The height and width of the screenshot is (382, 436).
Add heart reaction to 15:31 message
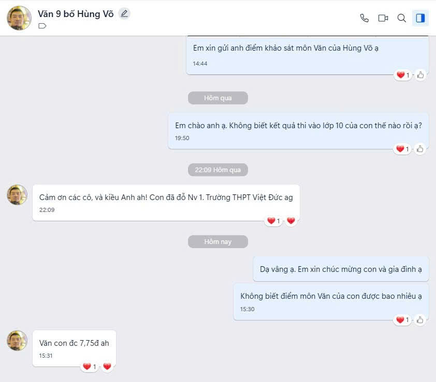(x=107, y=366)
